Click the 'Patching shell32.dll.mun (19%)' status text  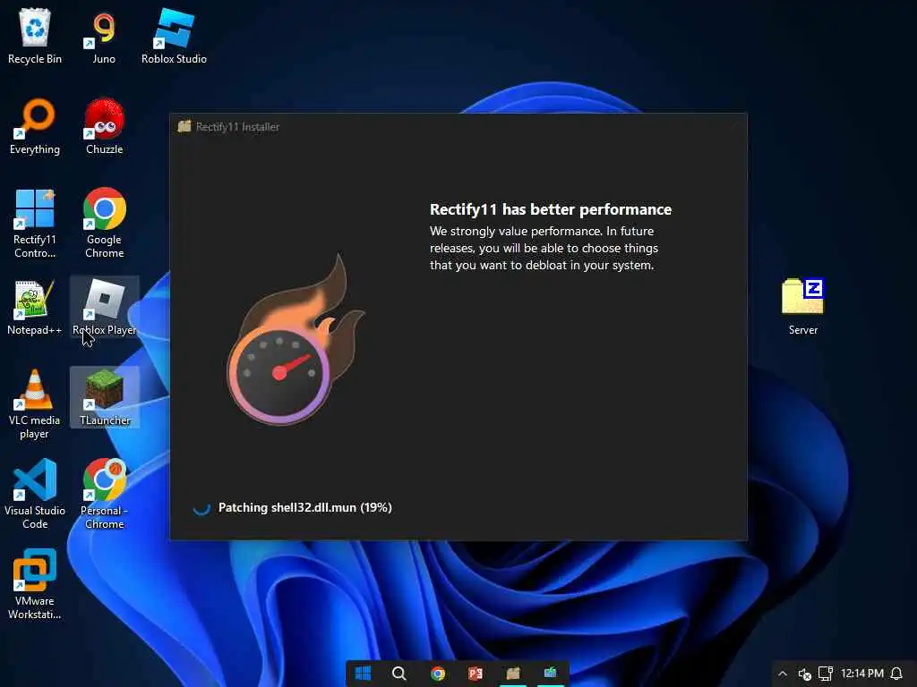click(x=304, y=507)
